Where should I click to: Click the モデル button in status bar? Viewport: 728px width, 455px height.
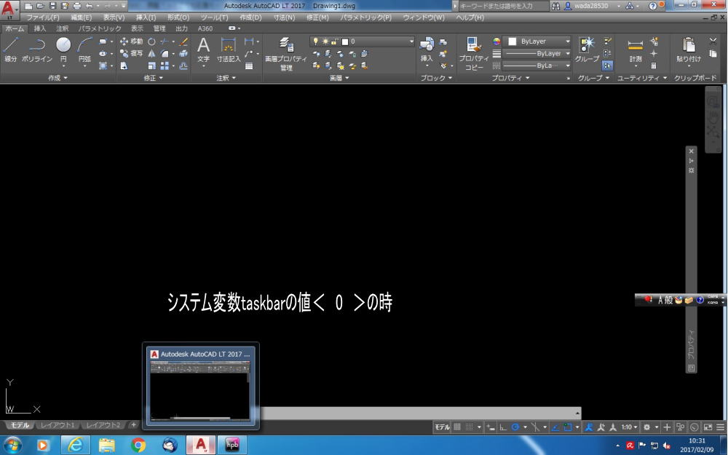pos(442,427)
